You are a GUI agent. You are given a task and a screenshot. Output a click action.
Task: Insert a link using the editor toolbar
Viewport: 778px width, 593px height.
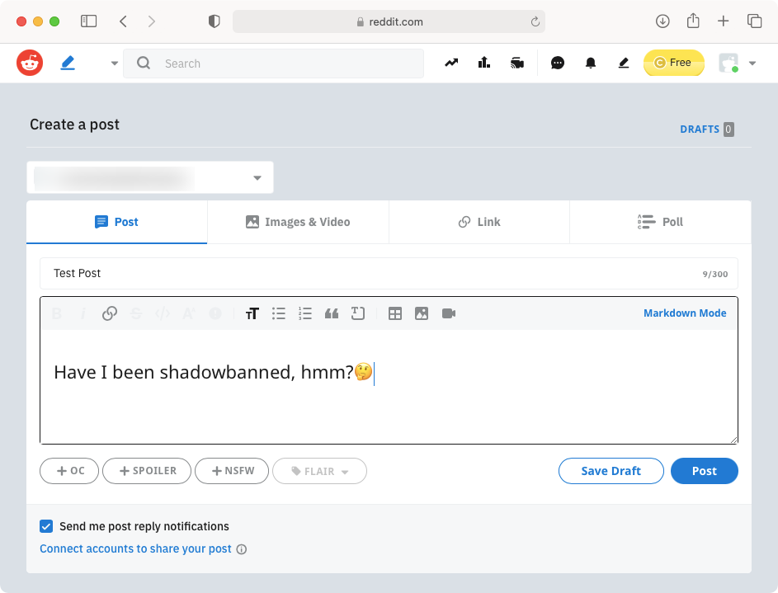(x=109, y=313)
